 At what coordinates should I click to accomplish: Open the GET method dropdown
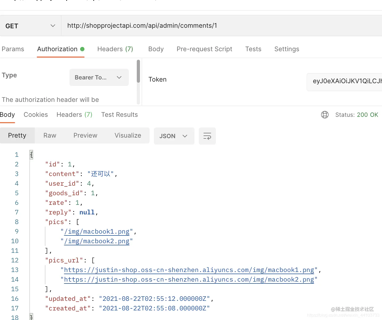coord(30,26)
